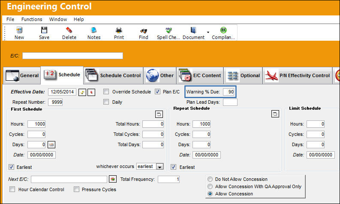Click the First Schedule reset button
The image size is (340, 204).
(159, 114)
